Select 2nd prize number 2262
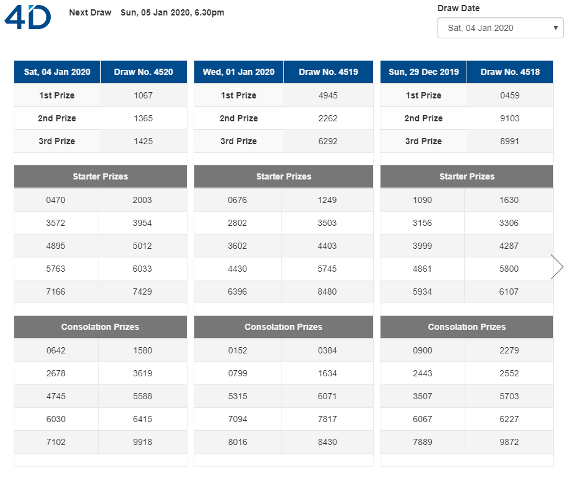 coord(328,118)
